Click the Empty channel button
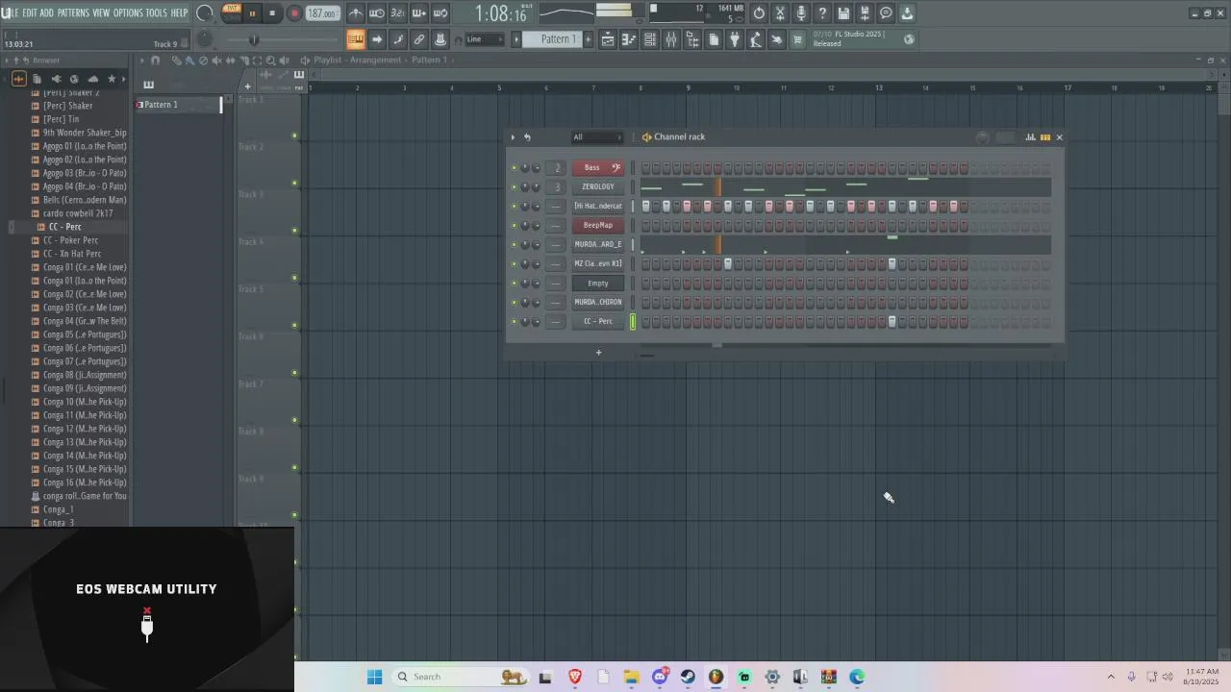Image resolution: width=1231 pixels, height=692 pixels. tap(598, 283)
